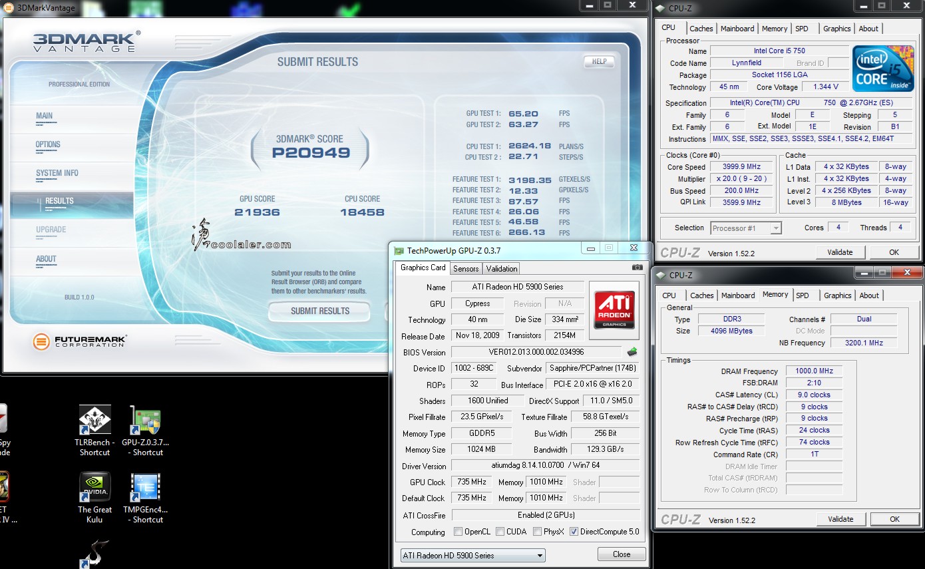
Task: Click the HELP button in 3DMark Vantage
Action: (599, 61)
